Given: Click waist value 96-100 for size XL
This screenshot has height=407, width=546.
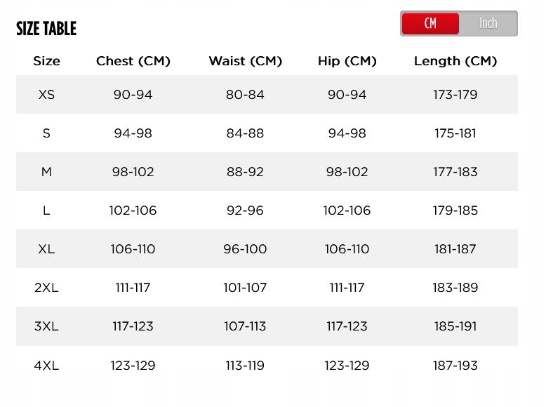Looking at the screenshot, I should [245, 249].
